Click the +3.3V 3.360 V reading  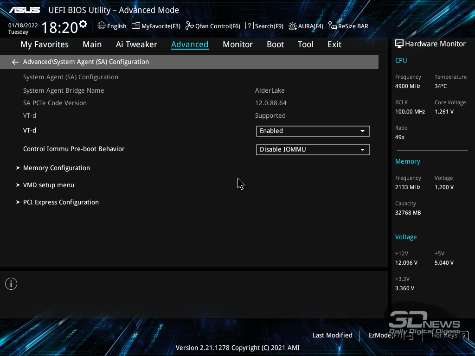(404, 288)
